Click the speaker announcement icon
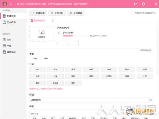This screenshot has height=119, width=159. point(18,4)
